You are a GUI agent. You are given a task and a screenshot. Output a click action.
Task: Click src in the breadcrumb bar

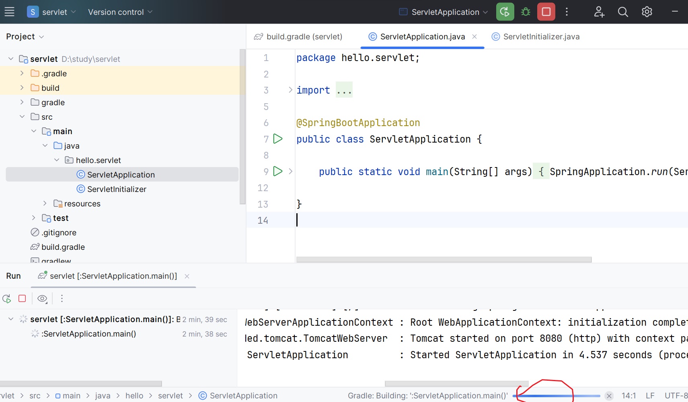[35, 396]
